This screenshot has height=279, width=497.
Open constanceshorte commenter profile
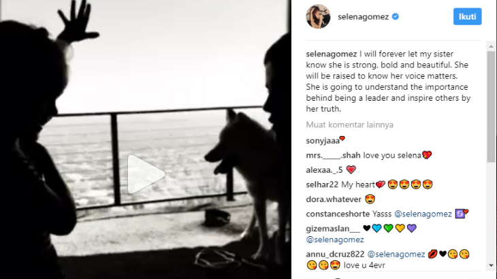click(338, 214)
